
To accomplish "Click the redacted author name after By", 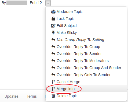I will tap(17, 3).
